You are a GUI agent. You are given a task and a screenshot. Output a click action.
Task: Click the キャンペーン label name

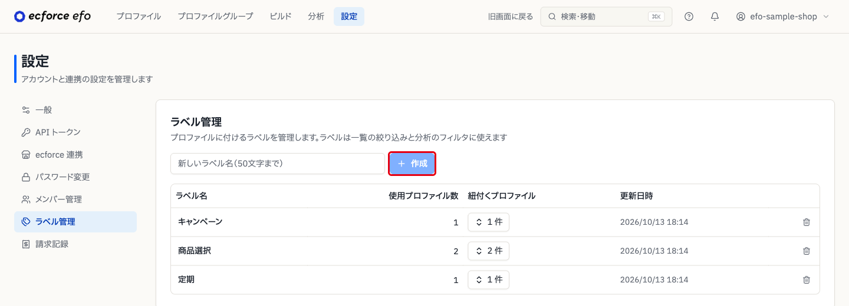click(200, 222)
